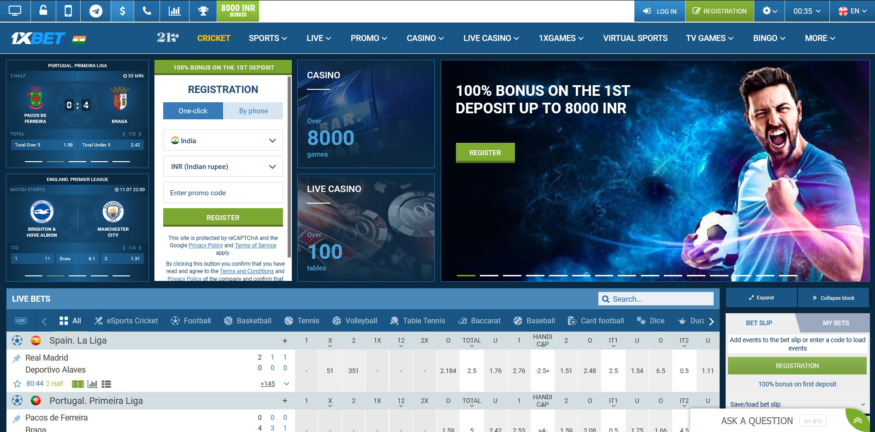The height and width of the screenshot is (432, 875).
Task: Select the All sports tab
Action: (x=70, y=321)
